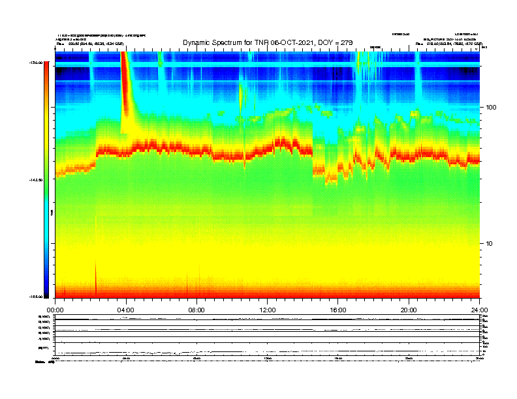This screenshot has width=517, height=399.
Task: Click the -130.00 color scale label
Action: 36,63
